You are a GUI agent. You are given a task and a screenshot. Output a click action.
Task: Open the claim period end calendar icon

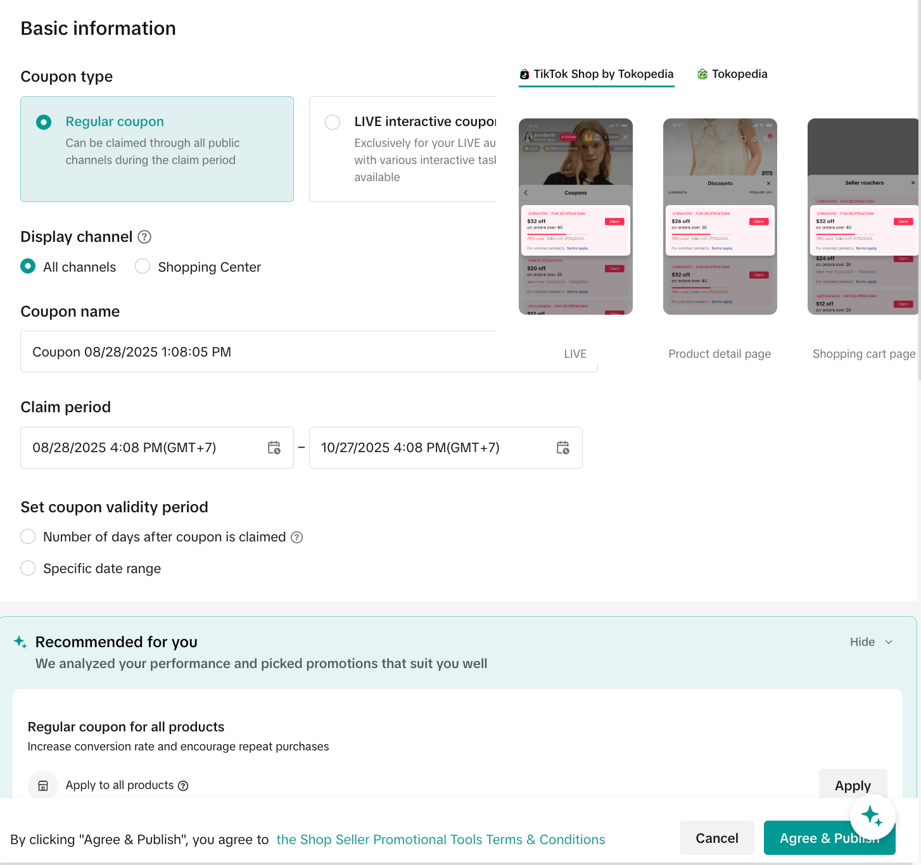tap(563, 448)
